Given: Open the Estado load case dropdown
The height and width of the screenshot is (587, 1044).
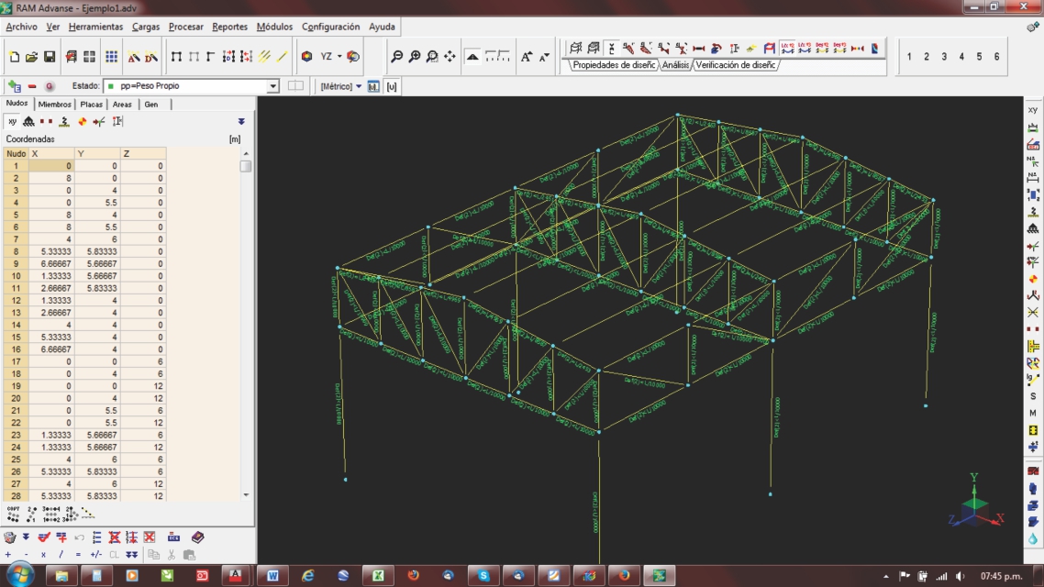Looking at the screenshot, I should 272,86.
